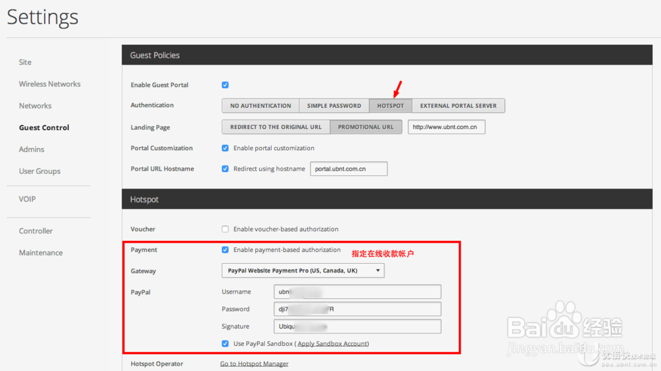
Task: Toggle Enable payment-based authorization checkbox
Action: coord(225,249)
